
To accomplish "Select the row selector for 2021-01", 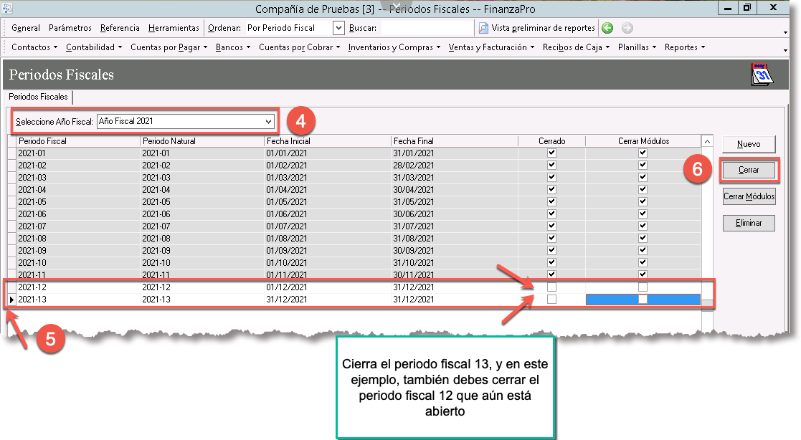I will tap(11, 153).
